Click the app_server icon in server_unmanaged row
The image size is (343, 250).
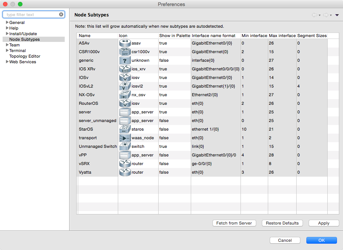click(125, 121)
